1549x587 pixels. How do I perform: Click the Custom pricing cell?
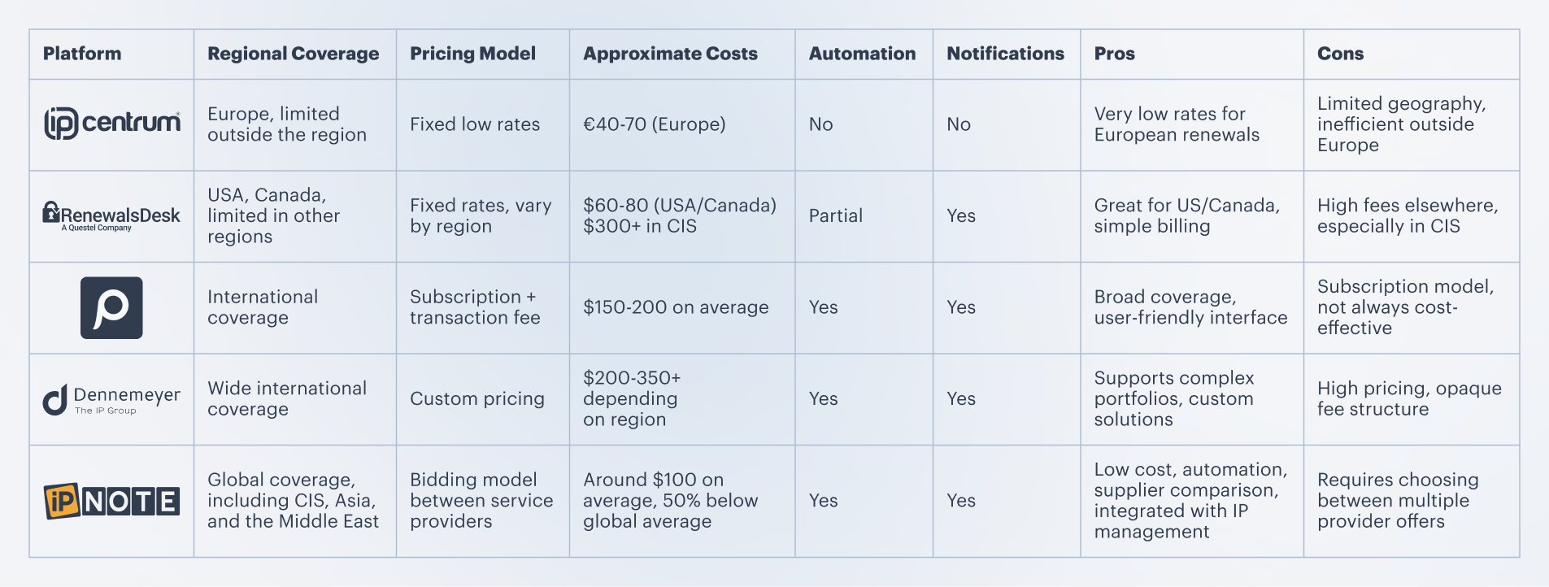476,399
